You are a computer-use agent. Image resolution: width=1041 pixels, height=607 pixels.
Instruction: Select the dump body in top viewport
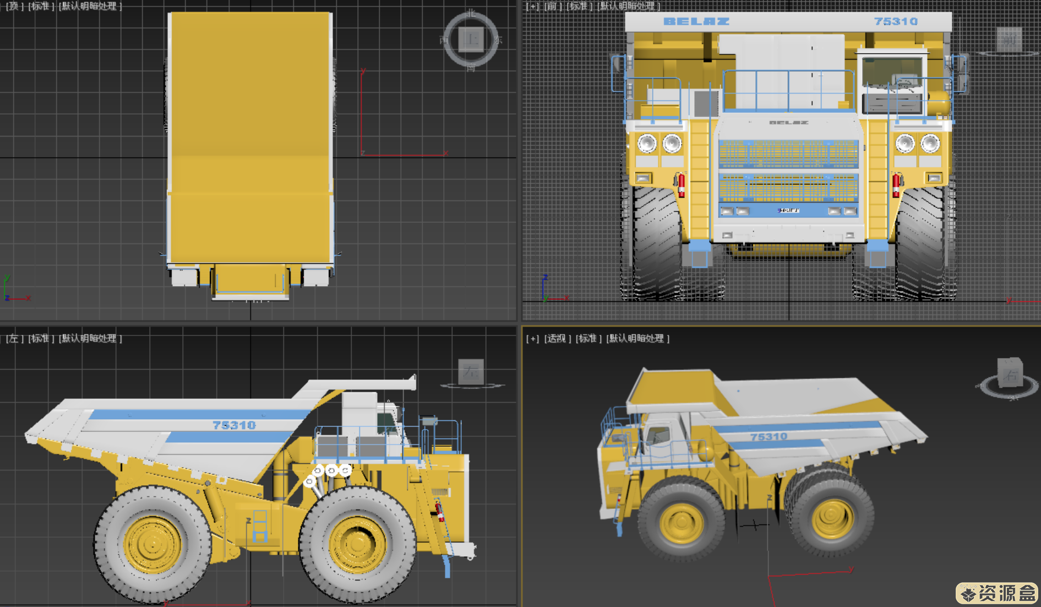pos(250,138)
